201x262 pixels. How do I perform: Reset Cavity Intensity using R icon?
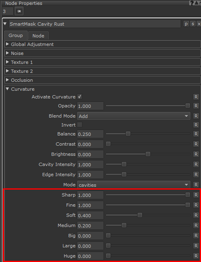coord(196,164)
